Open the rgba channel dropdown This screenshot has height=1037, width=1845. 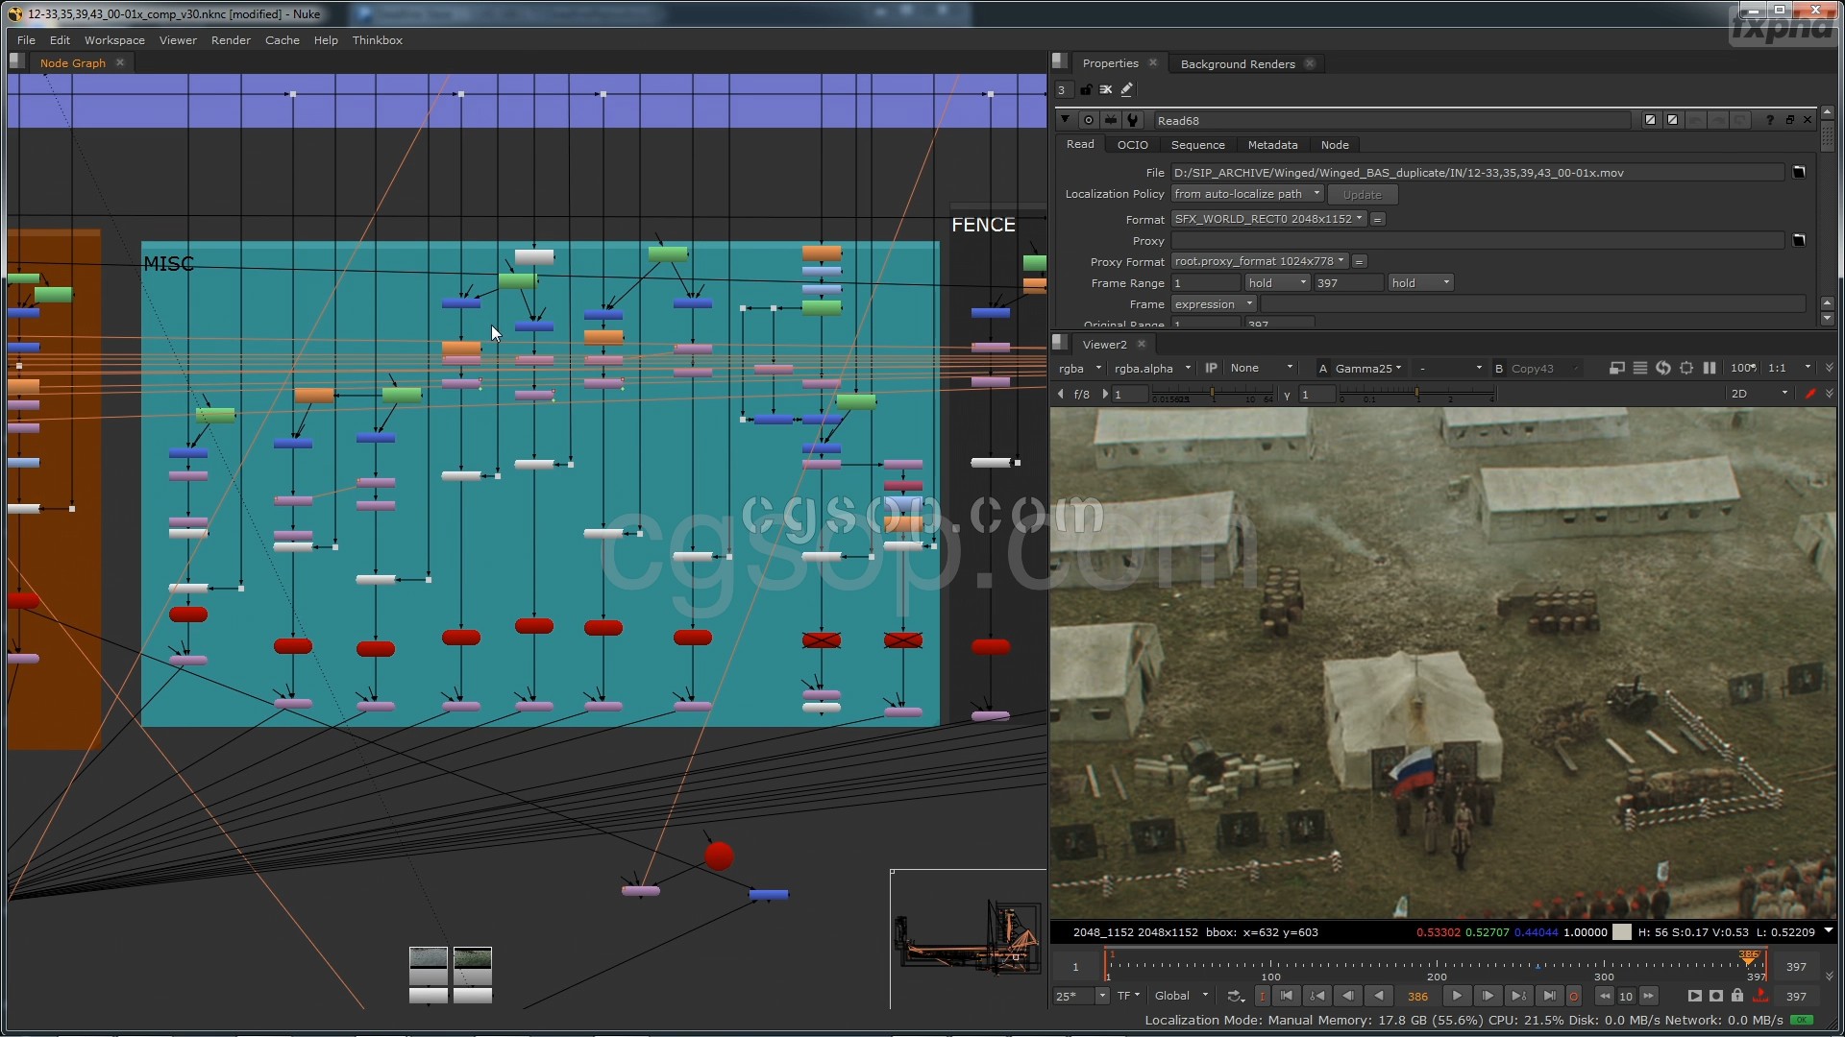pyautogui.click(x=1079, y=368)
